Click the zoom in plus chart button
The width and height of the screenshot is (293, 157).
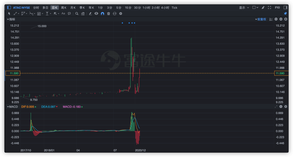(286, 19)
